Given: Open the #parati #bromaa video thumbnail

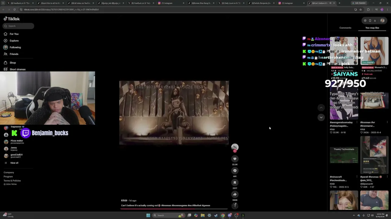Looking at the screenshot, I should click(374, 155).
